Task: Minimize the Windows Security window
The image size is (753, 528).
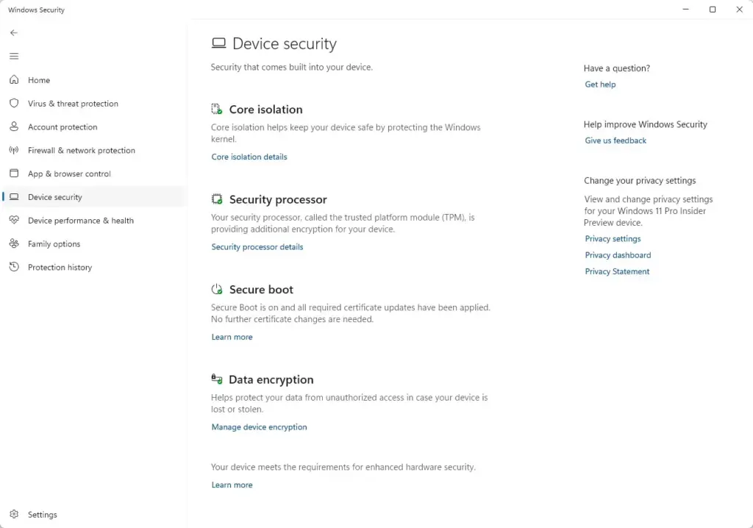Action: [686, 10]
